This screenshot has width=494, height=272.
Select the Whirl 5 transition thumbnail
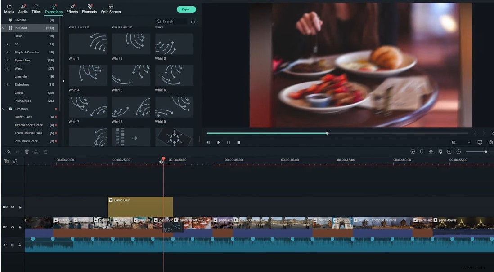(131, 75)
